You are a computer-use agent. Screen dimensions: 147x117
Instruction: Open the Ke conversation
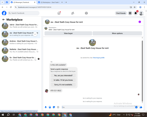pos(21,59)
